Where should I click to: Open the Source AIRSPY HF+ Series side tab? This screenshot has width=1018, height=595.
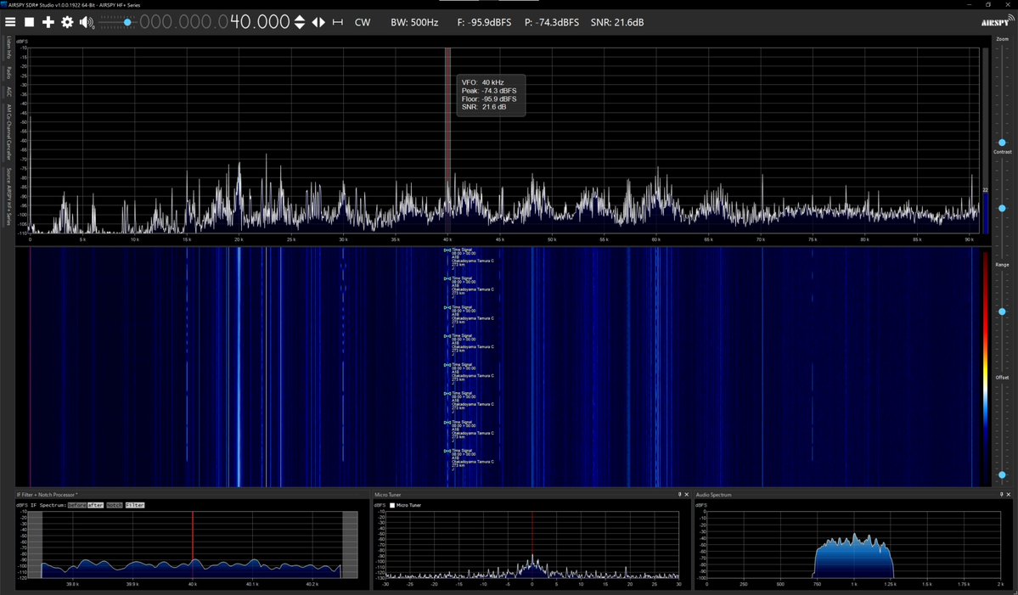[x=9, y=197]
